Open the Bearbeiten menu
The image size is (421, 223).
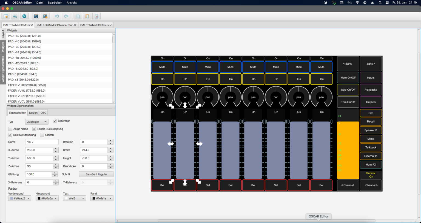click(55, 2)
